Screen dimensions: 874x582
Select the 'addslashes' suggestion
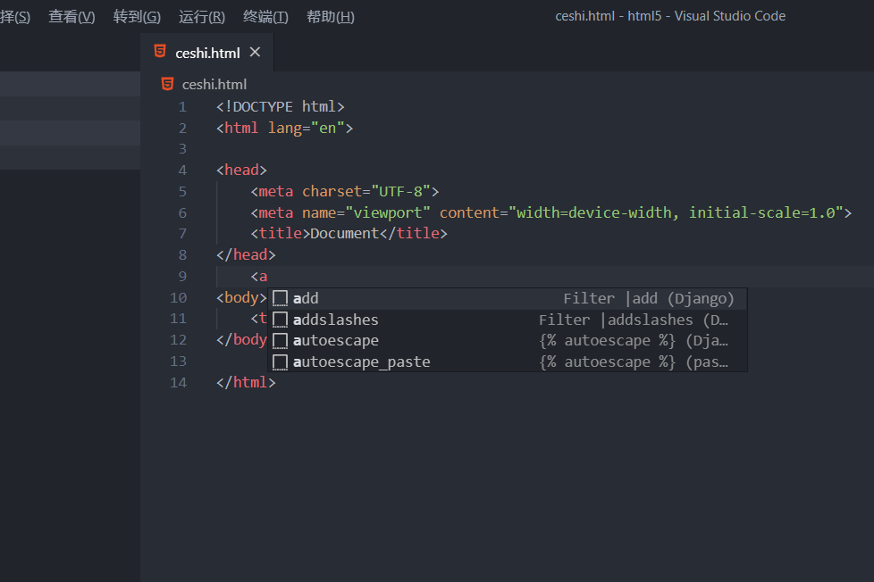pos(508,320)
